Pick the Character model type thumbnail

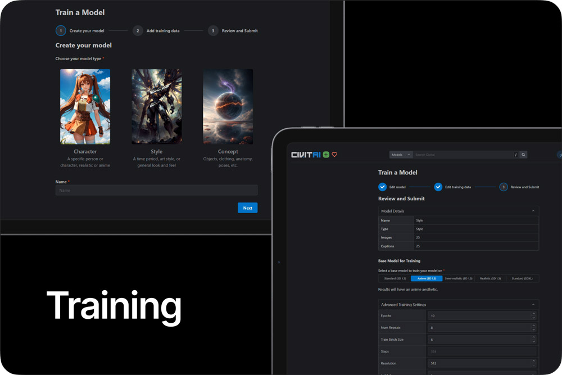(x=85, y=106)
